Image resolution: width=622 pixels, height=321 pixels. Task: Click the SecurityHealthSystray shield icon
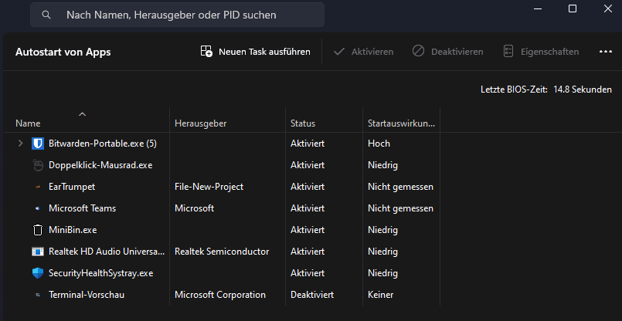38,273
